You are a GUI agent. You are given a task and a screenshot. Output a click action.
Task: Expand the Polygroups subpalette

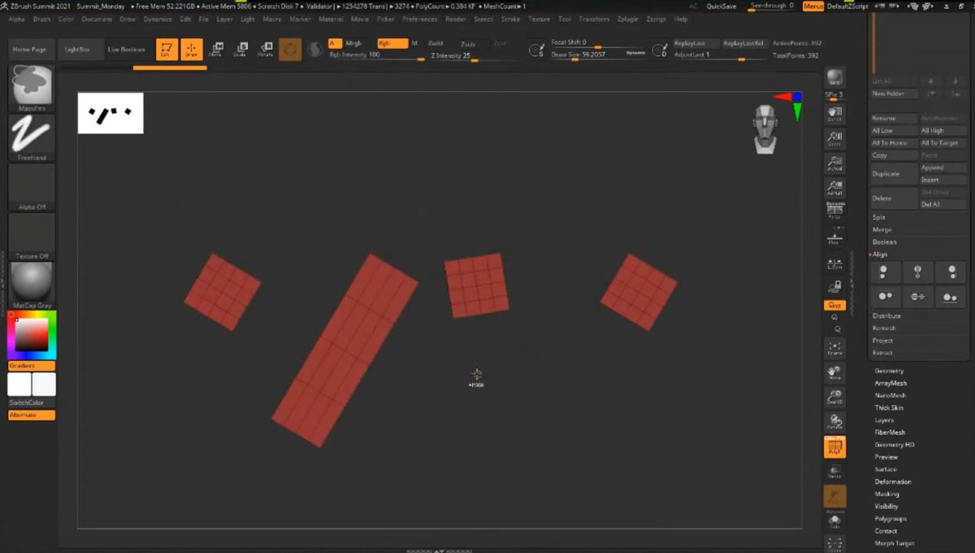pos(890,518)
